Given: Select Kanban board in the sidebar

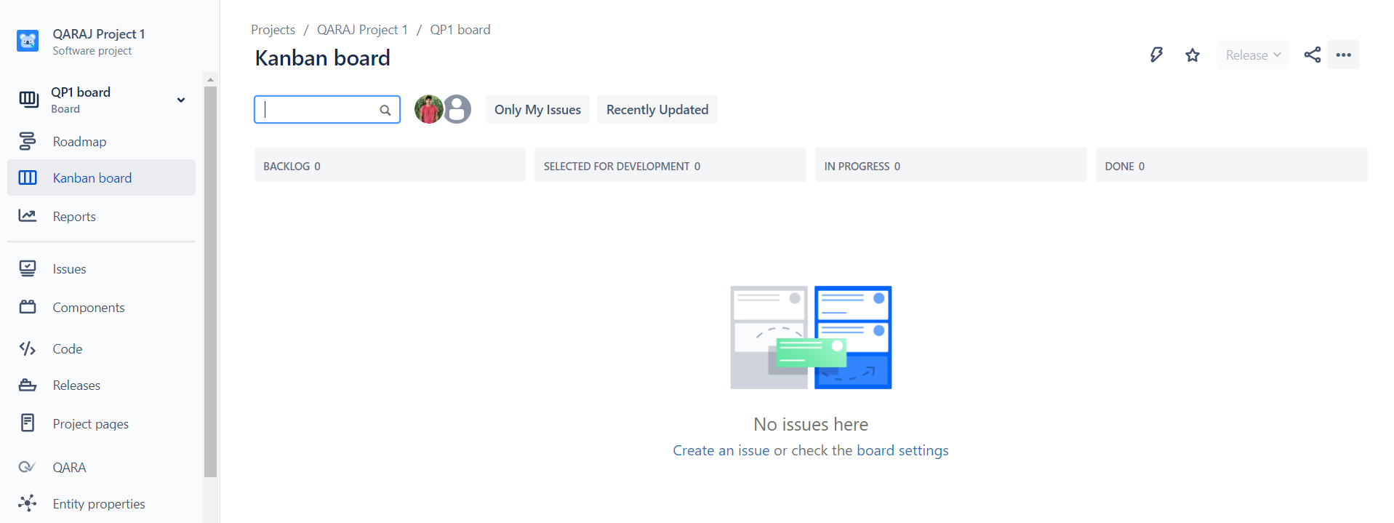Looking at the screenshot, I should 101,177.
